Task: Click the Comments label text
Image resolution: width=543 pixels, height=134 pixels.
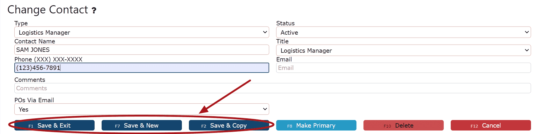Action: tap(30, 80)
